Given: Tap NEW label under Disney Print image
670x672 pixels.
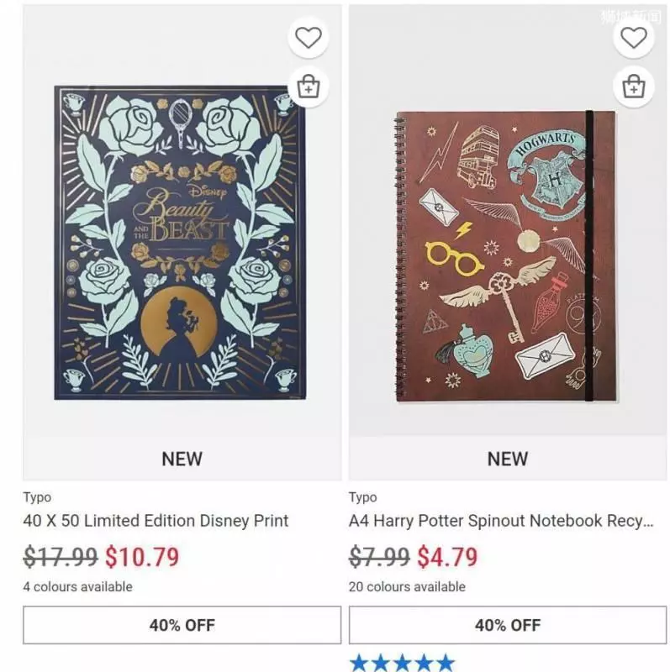Looking at the screenshot, I should click(x=182, y=459).
